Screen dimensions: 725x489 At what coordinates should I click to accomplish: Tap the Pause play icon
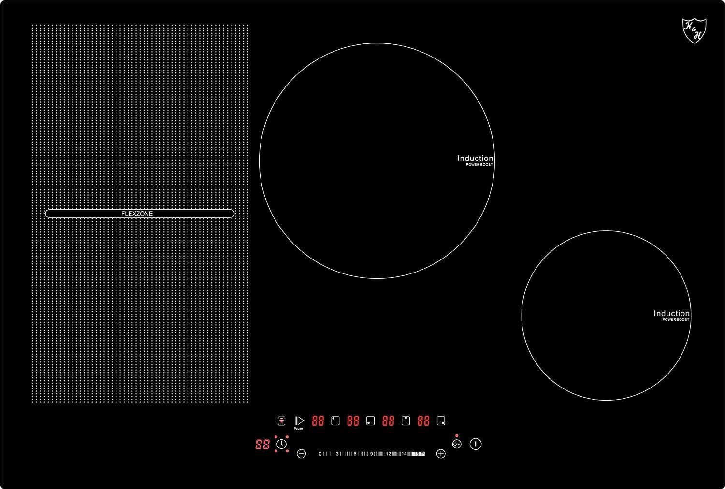[299, 421]
